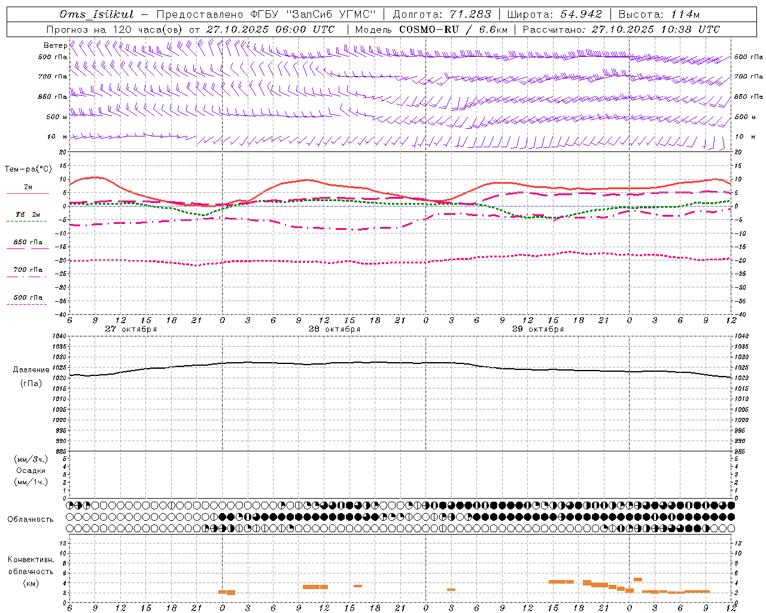Click the elevation label 'Высота: 114м'
The image size is (766, 613).
659,14
